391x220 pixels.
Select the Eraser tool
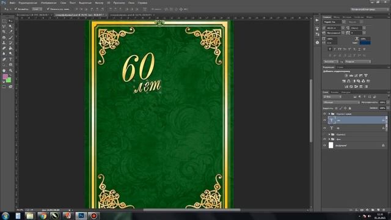(4, 48)
